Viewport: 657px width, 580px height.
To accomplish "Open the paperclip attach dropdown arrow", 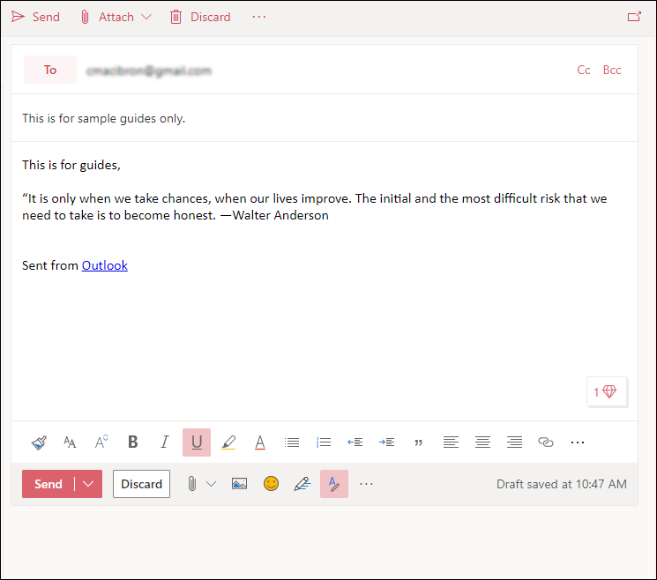I will tap(211, 484).
